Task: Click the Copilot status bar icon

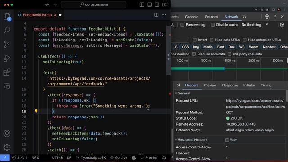Action: tap(134, 157)
